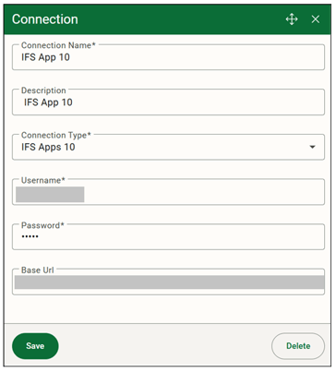Click into the Description text field
Screen dimensions: 336x372
(168, 102)
